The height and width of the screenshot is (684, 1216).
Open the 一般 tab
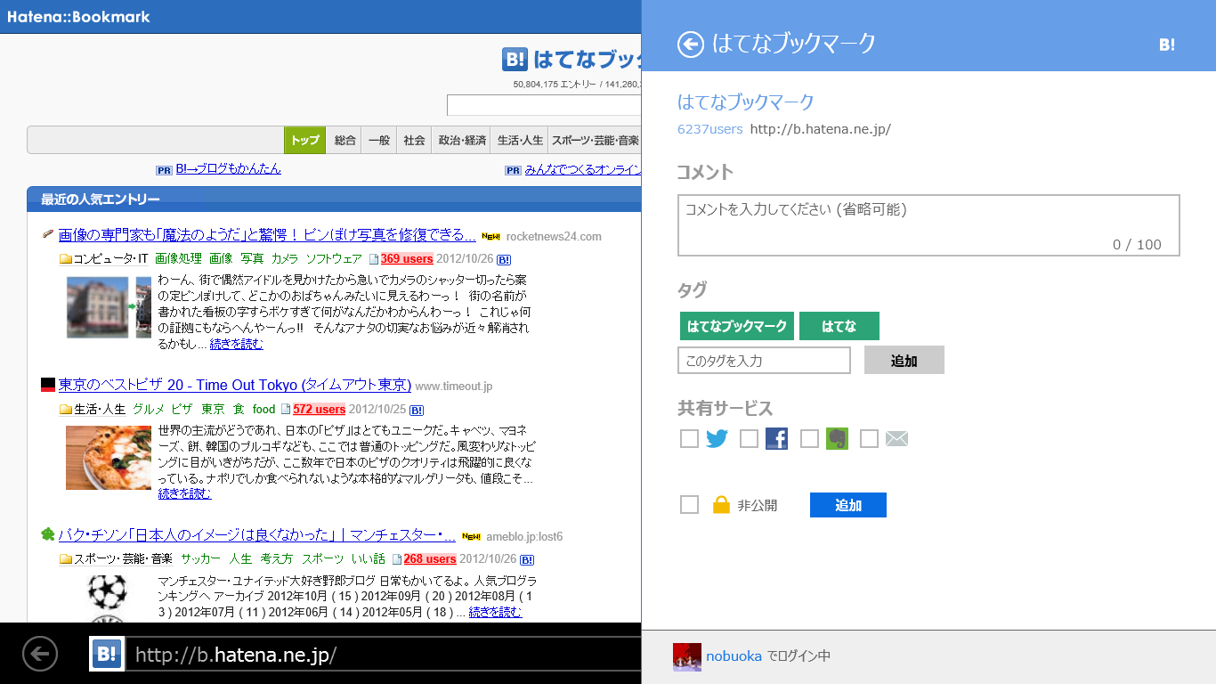(379, 141)
